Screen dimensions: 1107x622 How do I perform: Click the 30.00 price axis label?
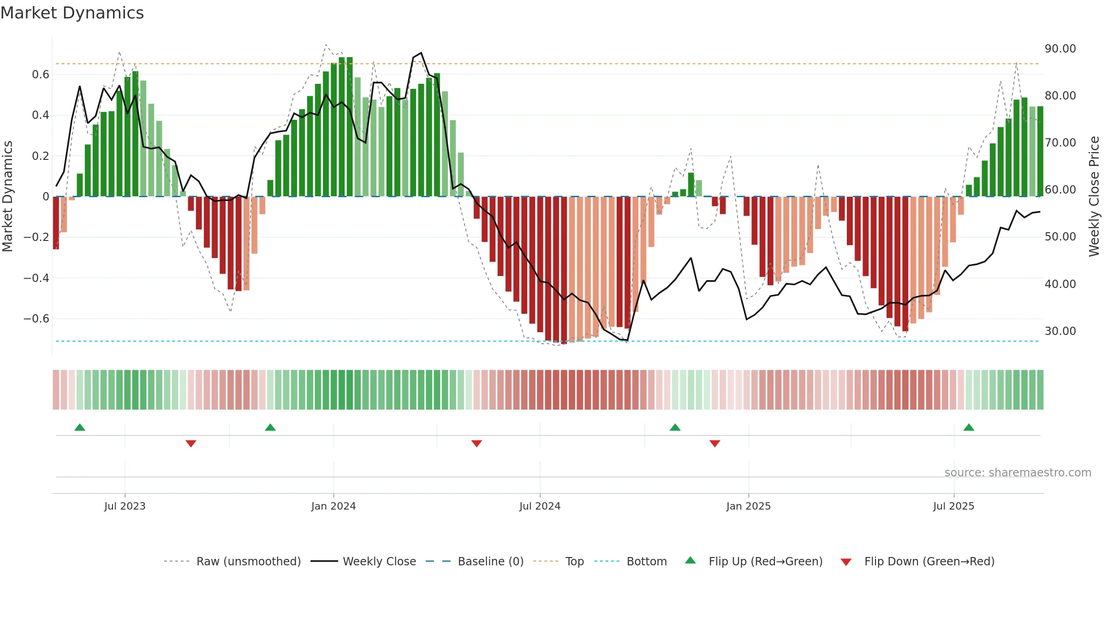coord(1060,331)
